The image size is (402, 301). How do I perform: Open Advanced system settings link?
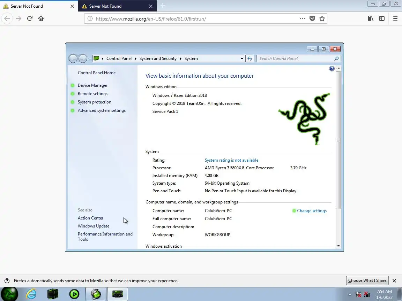(x=102, y=110)
